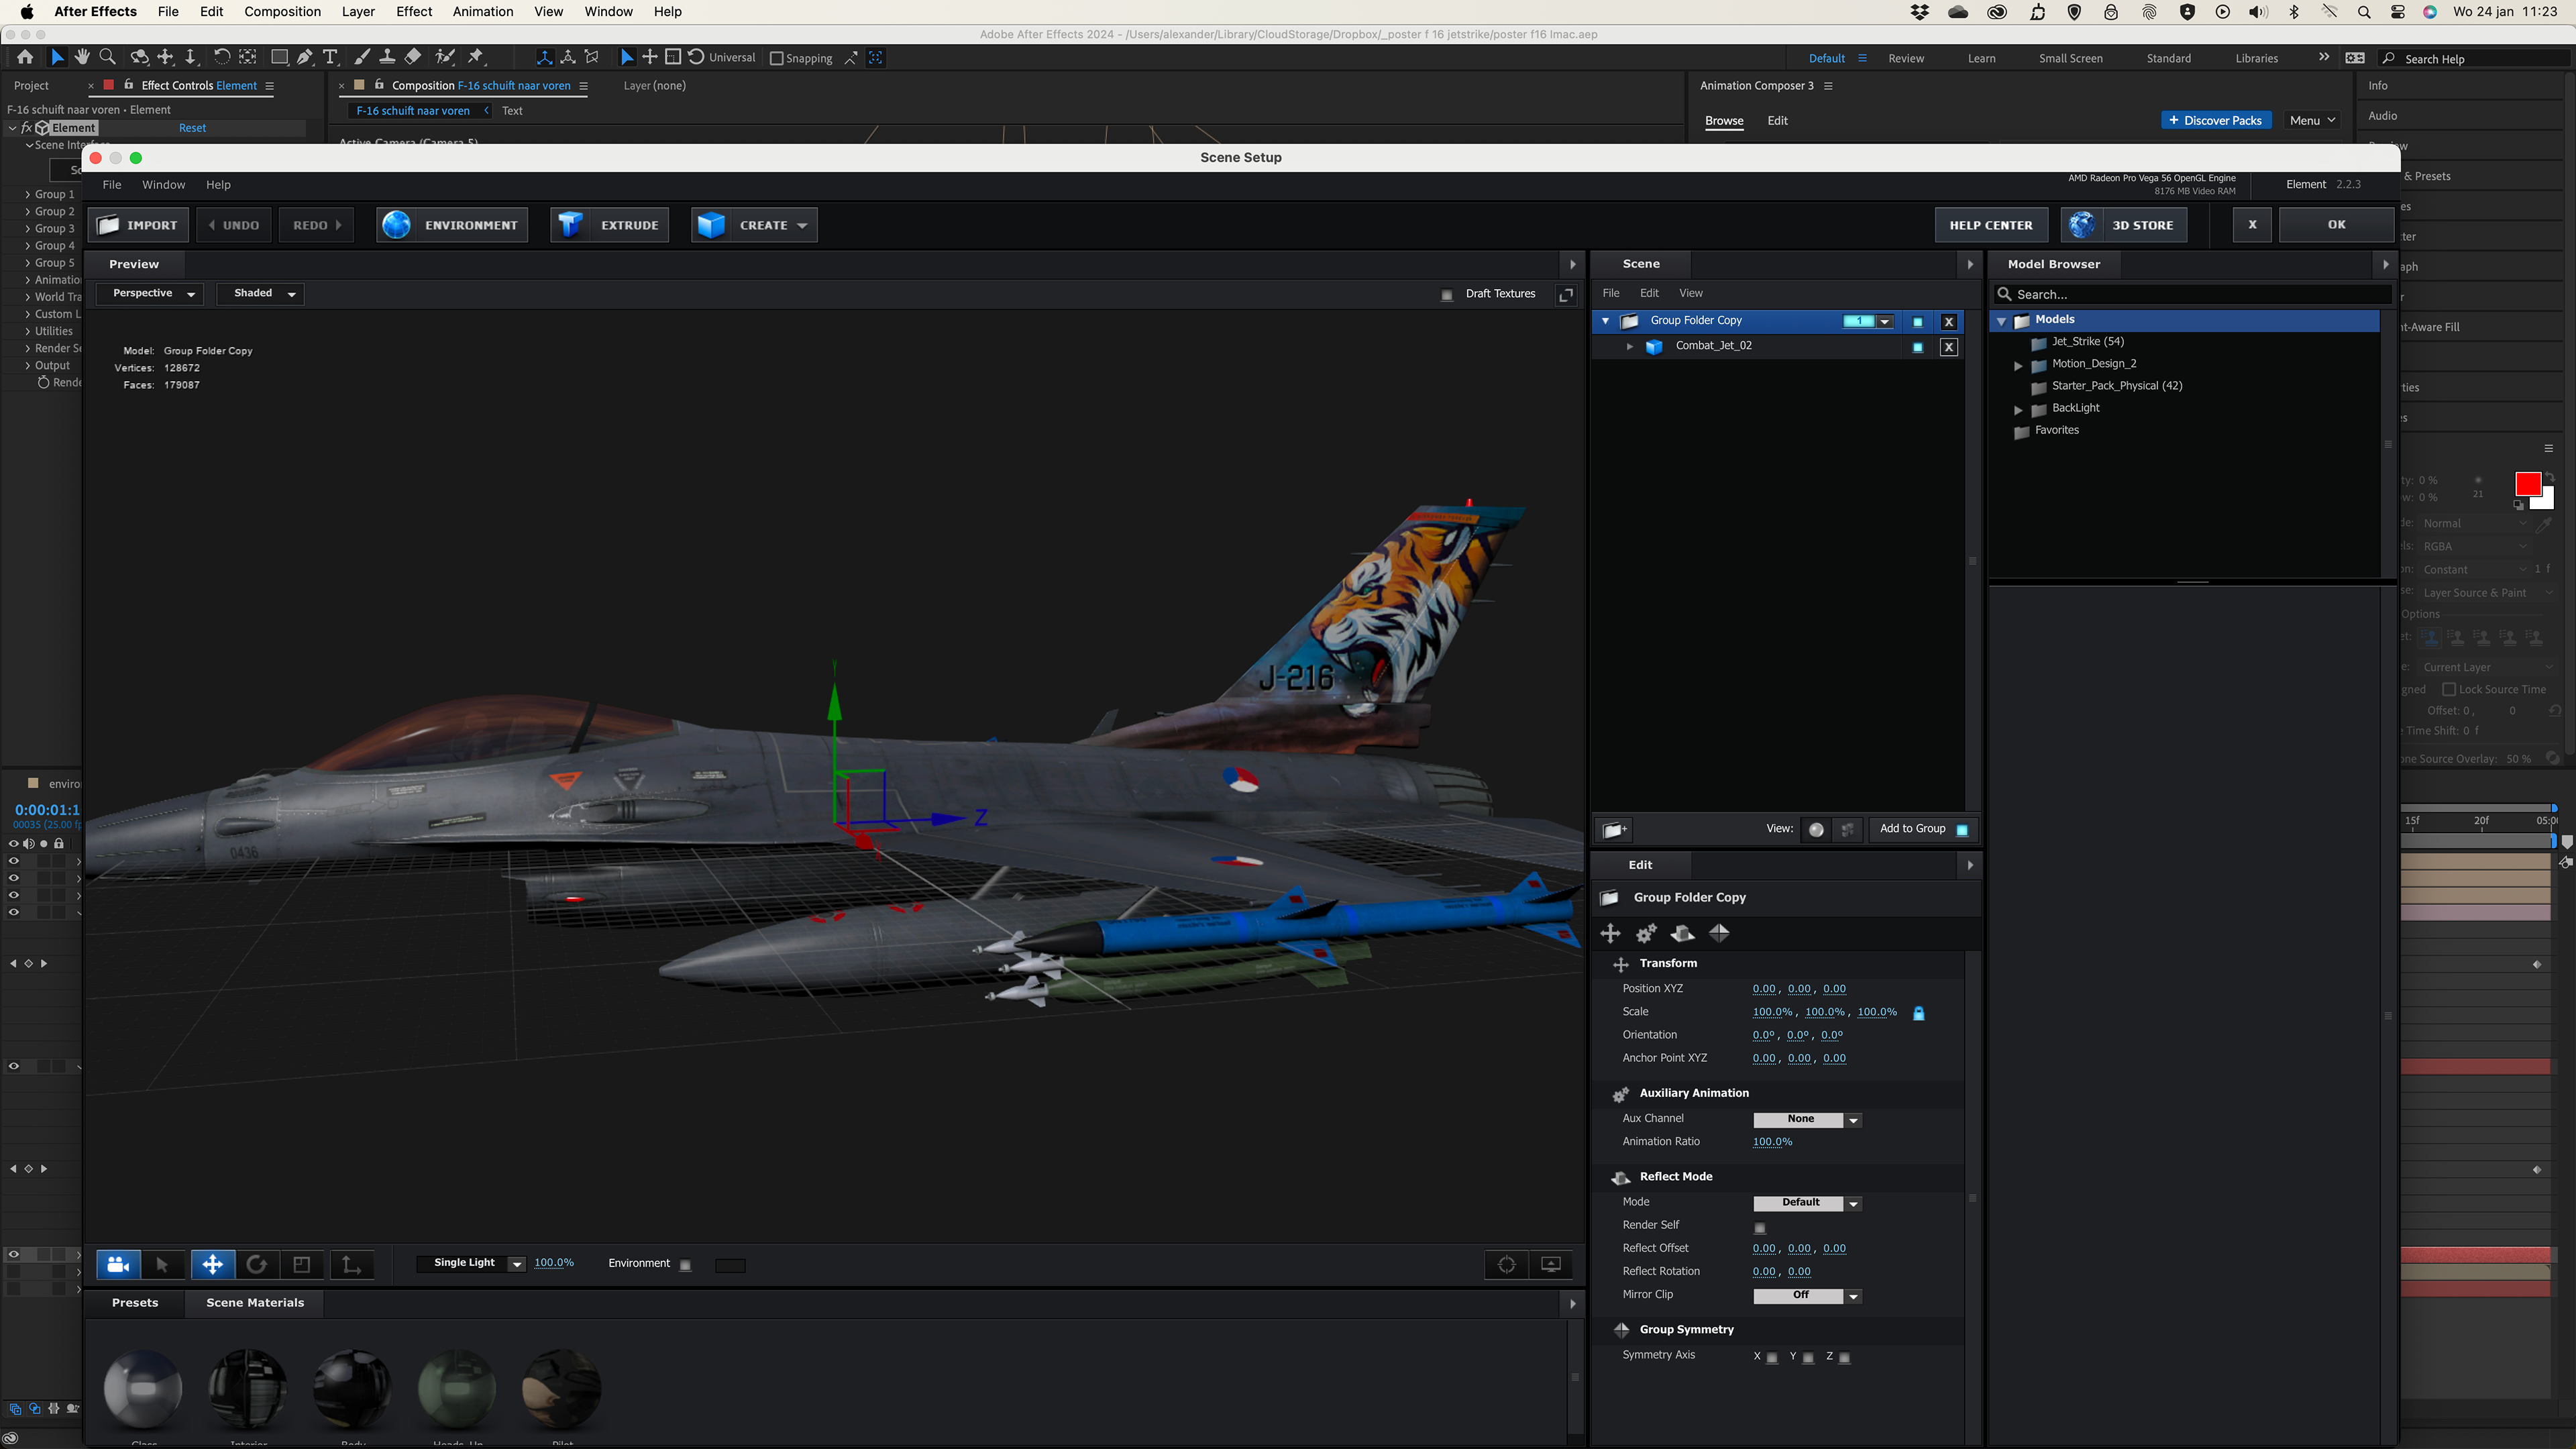Click the Extrude button icon

click(x=571, y=225)
